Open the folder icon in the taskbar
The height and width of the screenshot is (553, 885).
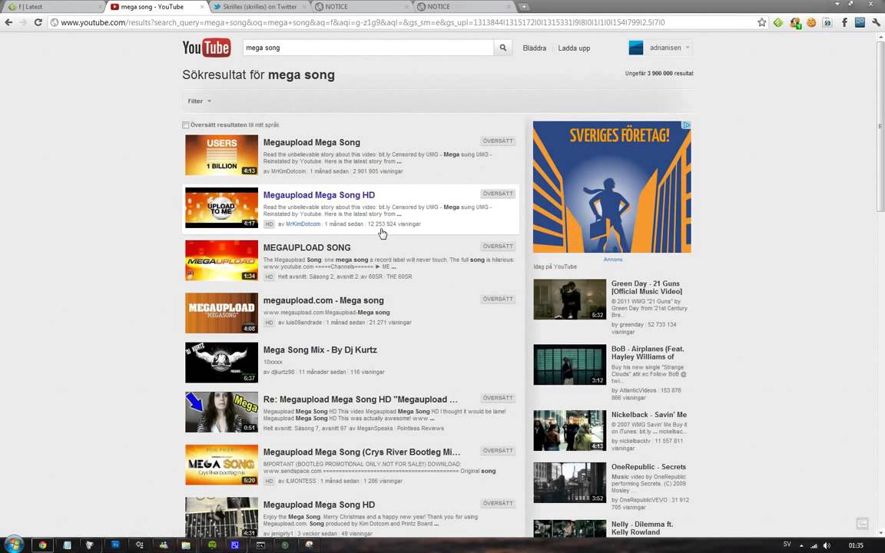(x=186, y=545)
